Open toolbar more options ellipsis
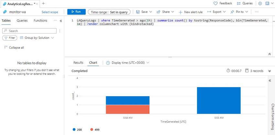The height and width of the screenshot is (135, 275). pos(257,12)
